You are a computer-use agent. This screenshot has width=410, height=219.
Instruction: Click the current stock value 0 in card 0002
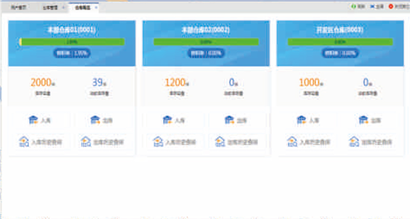232,83
